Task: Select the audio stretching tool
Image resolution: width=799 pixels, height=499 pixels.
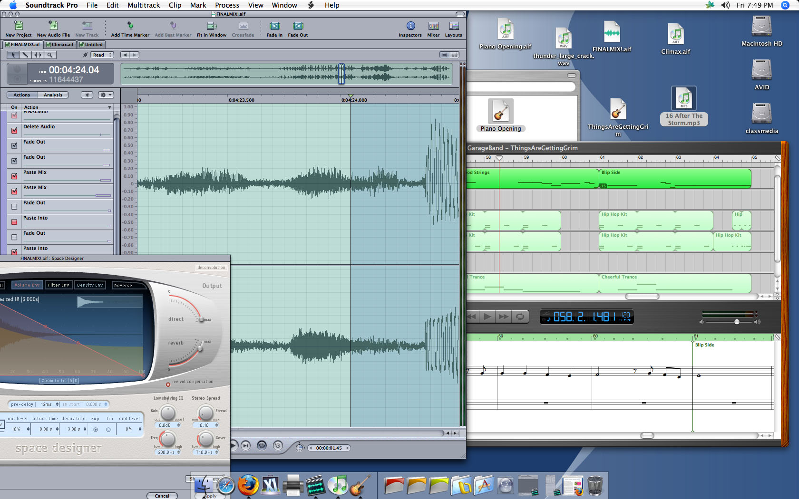Action: pos(38,55)
